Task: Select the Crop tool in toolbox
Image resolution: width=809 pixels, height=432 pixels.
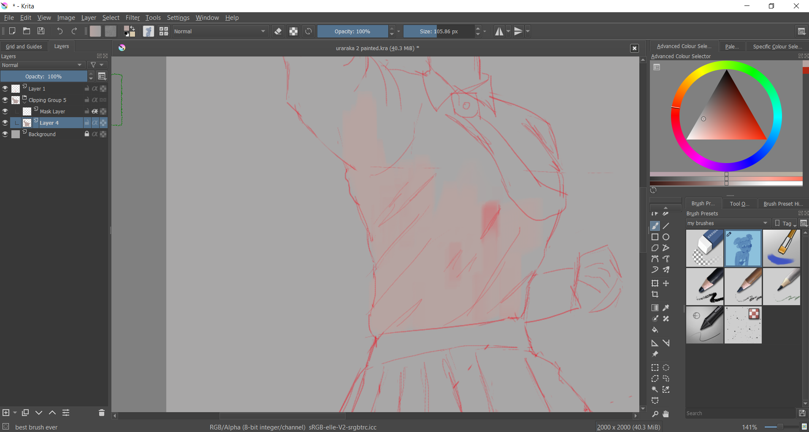Action: 655,294
